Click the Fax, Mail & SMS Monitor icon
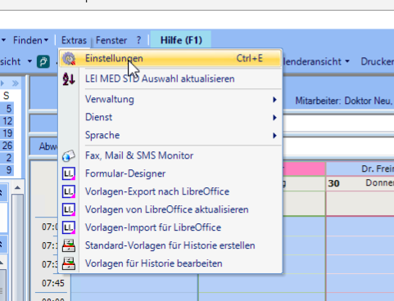 point(69,155)
